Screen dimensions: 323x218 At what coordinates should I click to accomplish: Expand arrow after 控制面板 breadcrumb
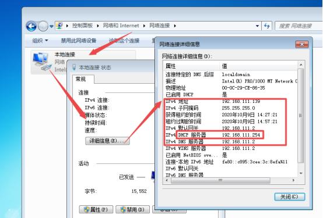[x=98, y=26]
